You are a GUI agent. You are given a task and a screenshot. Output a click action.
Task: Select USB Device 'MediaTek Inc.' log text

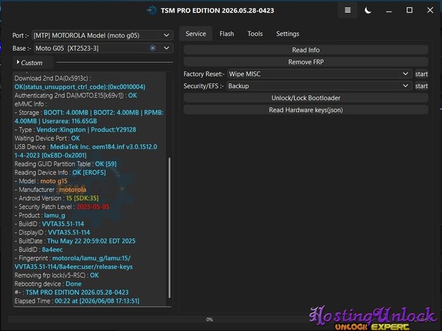click(70, 146)
